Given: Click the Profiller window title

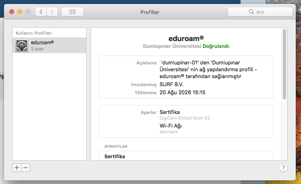Looking at the screenshot, I should [x=150, y=12].
